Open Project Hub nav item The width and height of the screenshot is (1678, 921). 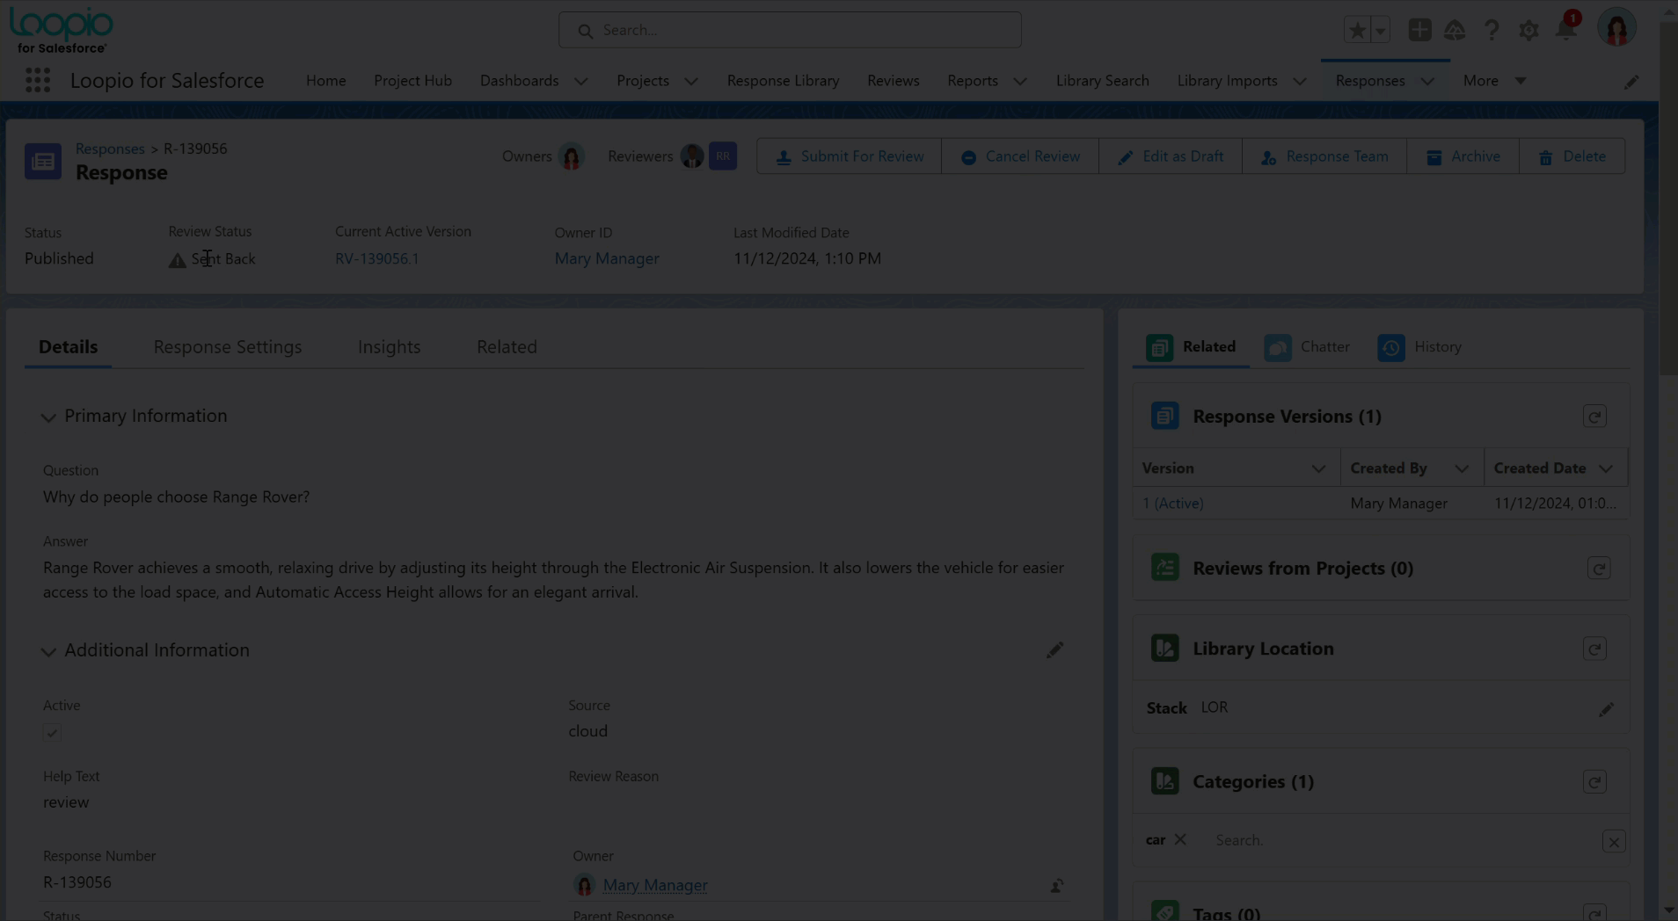[x=412, y=80]
